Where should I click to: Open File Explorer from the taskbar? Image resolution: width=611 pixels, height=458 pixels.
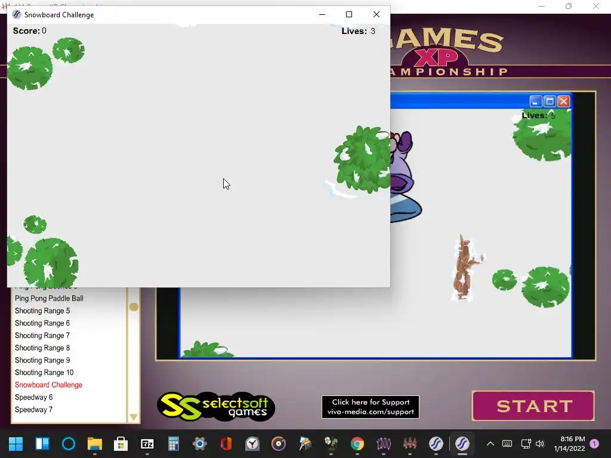coord(95,444)
